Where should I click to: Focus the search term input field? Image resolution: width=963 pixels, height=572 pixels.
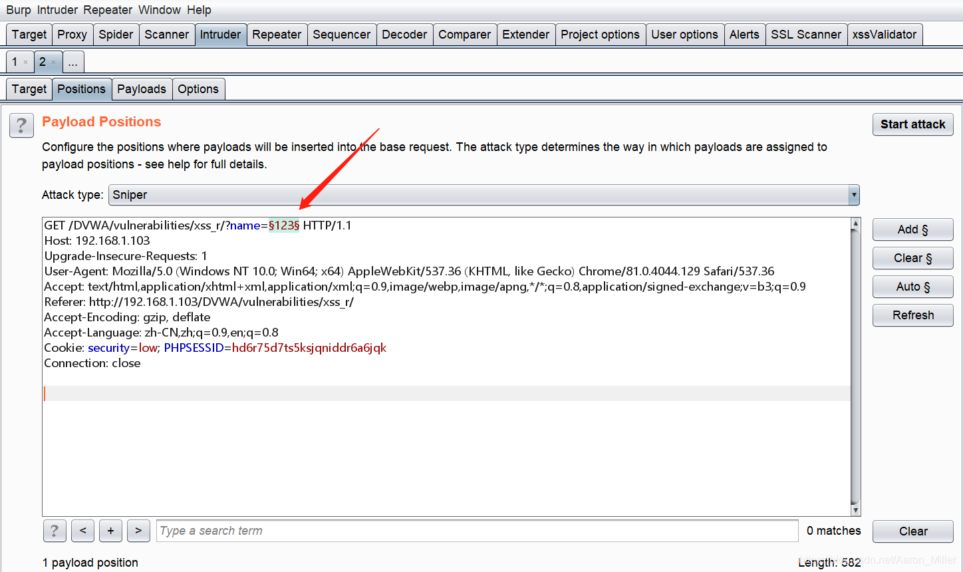pyautogui.click(x=478, y=531)
